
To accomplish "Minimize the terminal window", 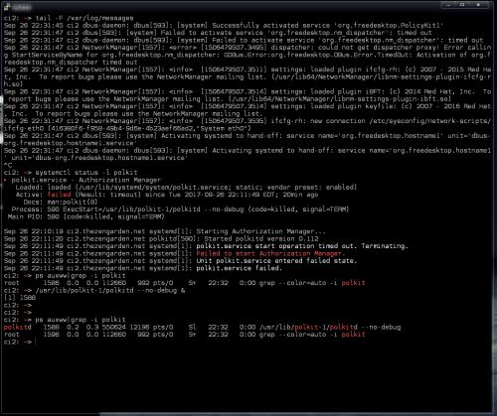I will point(448,5).
